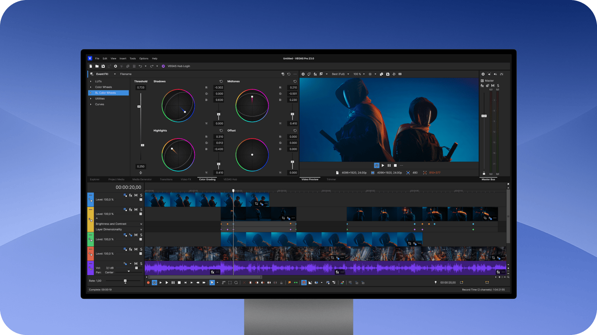The width and height of the screenshot is (597, 335).
Task: Toggle Loop Playback in the timeline transport
Action: pyautogui.click(x=154, y=283)
